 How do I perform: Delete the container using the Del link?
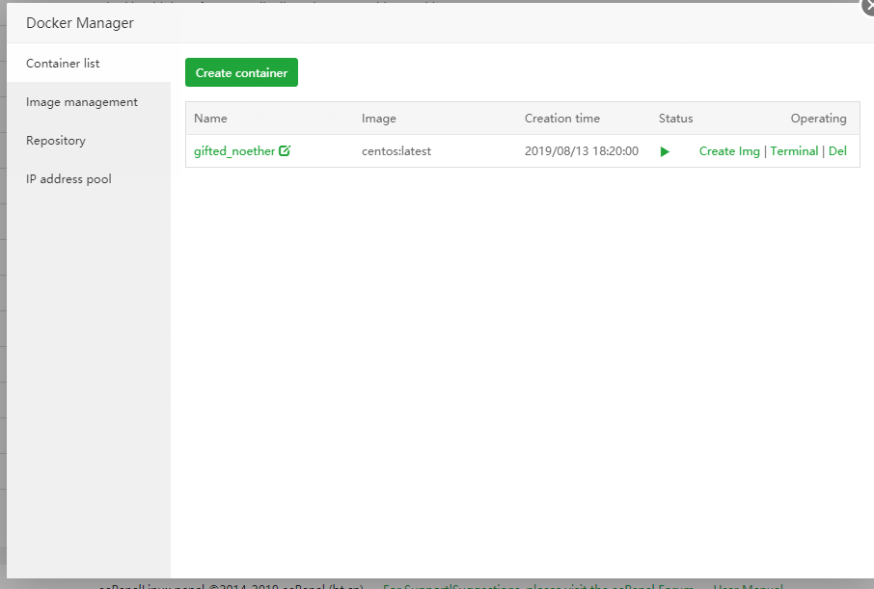[837, 151]
